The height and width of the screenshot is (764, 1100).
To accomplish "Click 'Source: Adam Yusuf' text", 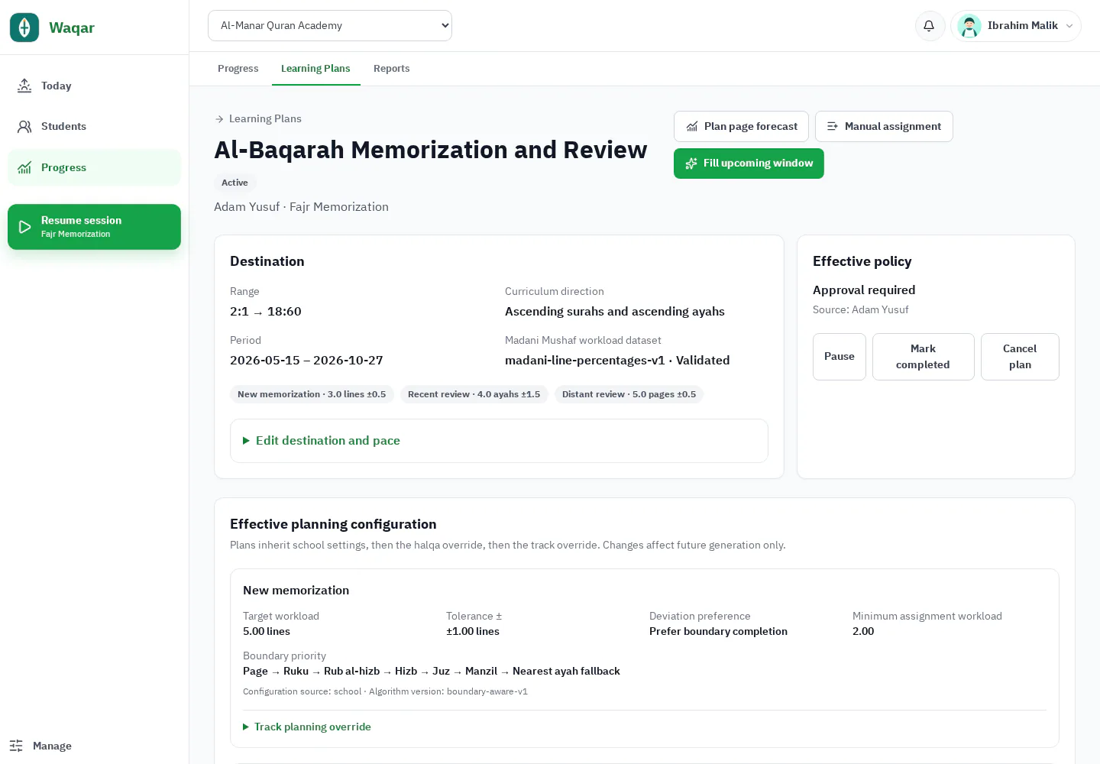I will [861, 310].
